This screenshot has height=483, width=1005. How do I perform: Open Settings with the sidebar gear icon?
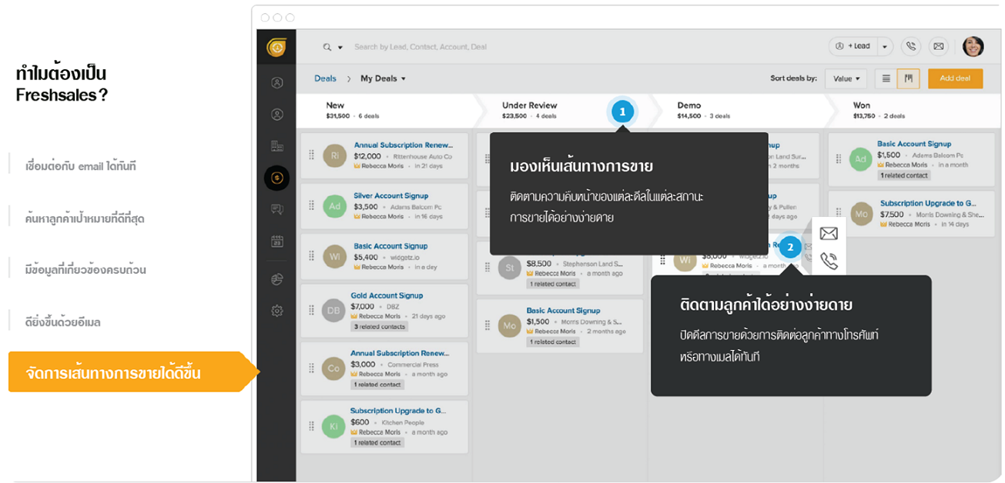277,311
